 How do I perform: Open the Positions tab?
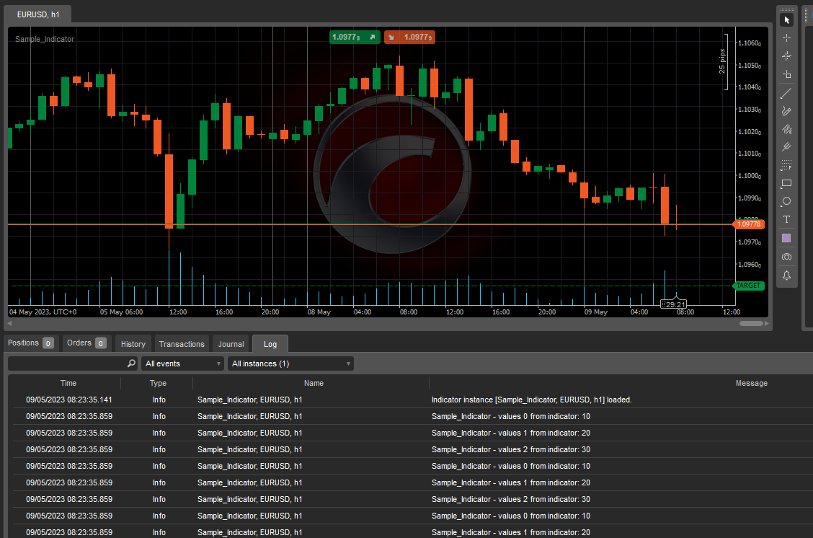pyautogui.click(x=30, y=343)
